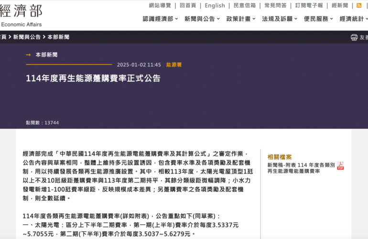Open 訂閱電子報 link
Viewport: 368px width, 239px height.
[x=309, y=5]
